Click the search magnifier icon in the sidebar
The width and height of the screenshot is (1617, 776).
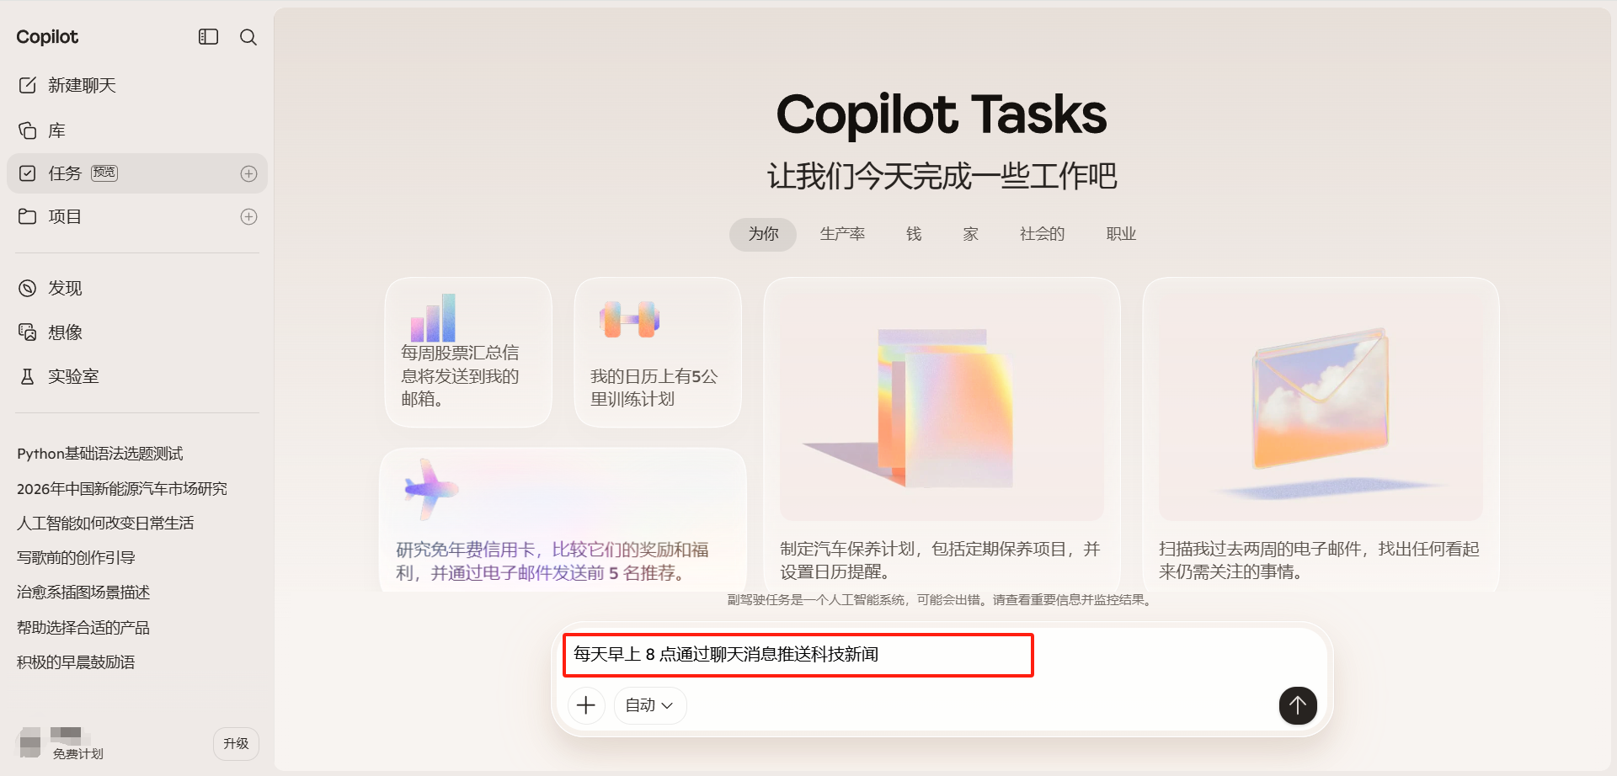pos(248,37)
